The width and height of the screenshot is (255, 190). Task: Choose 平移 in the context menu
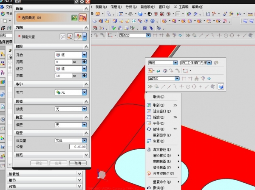pyautogui.click(x=163, y=123)
